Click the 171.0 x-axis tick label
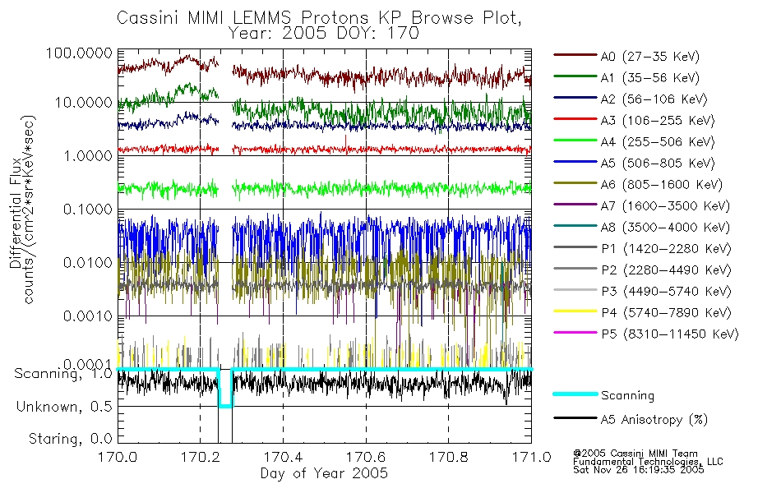The width and height of the screenshot is (781, 493). (531, 457)
